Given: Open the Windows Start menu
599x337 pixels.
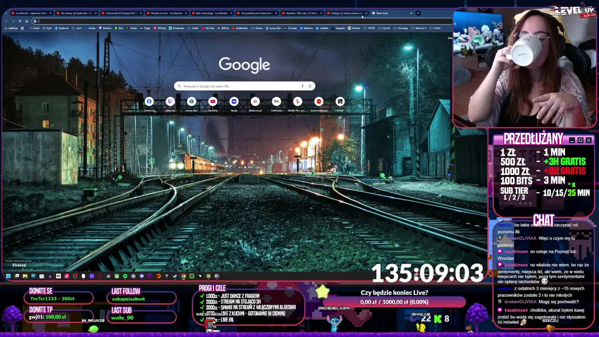Looking at the screenshot, I should point(8,276).
